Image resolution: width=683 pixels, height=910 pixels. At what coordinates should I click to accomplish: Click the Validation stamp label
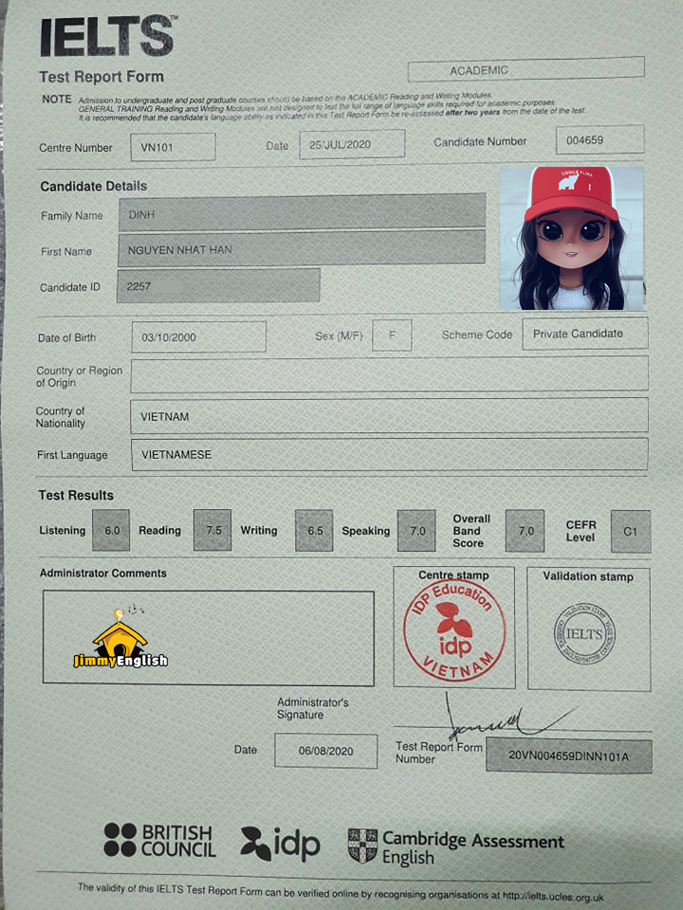[x=588, y=576]
